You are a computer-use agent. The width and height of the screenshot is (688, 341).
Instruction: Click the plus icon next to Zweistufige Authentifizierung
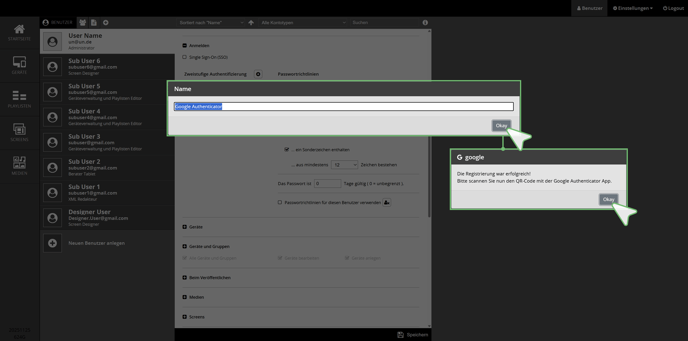258,74
